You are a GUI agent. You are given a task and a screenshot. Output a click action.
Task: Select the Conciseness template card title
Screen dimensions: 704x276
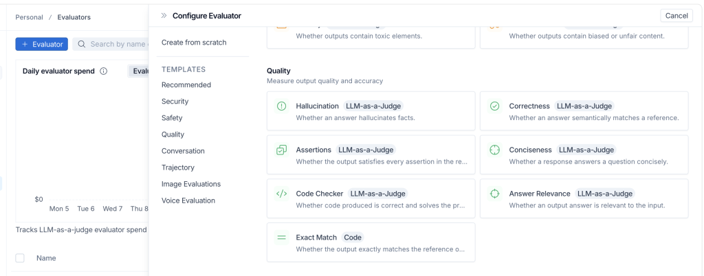pyautogui.click(x=531, y=150)
